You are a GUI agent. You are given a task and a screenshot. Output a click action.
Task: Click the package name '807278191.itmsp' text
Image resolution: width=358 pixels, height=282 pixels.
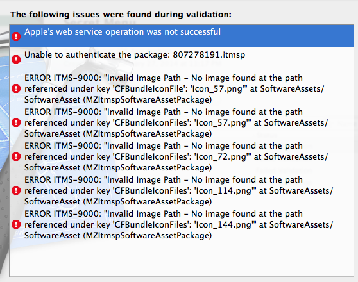(x=209, y=55)
